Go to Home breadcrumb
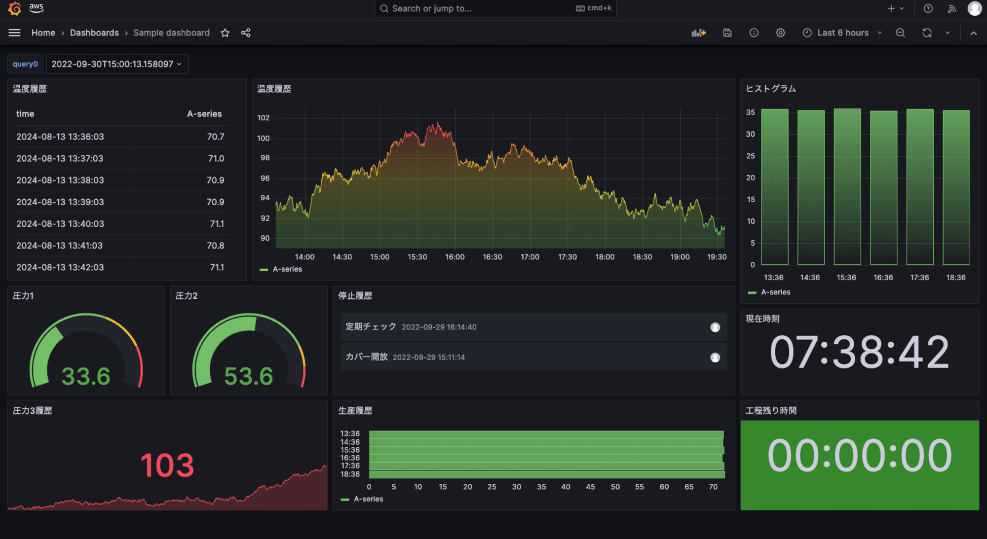The height and width of the screenshot is (539, 987). (x=43, y=33)
